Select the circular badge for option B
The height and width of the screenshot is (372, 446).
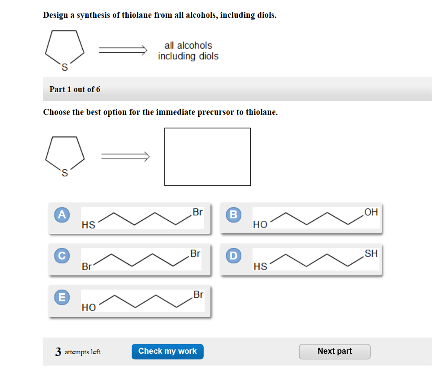[234, 215]
